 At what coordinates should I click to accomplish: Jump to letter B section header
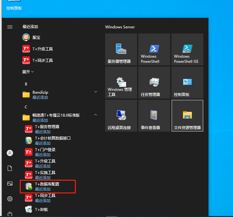tap(26, 84)
